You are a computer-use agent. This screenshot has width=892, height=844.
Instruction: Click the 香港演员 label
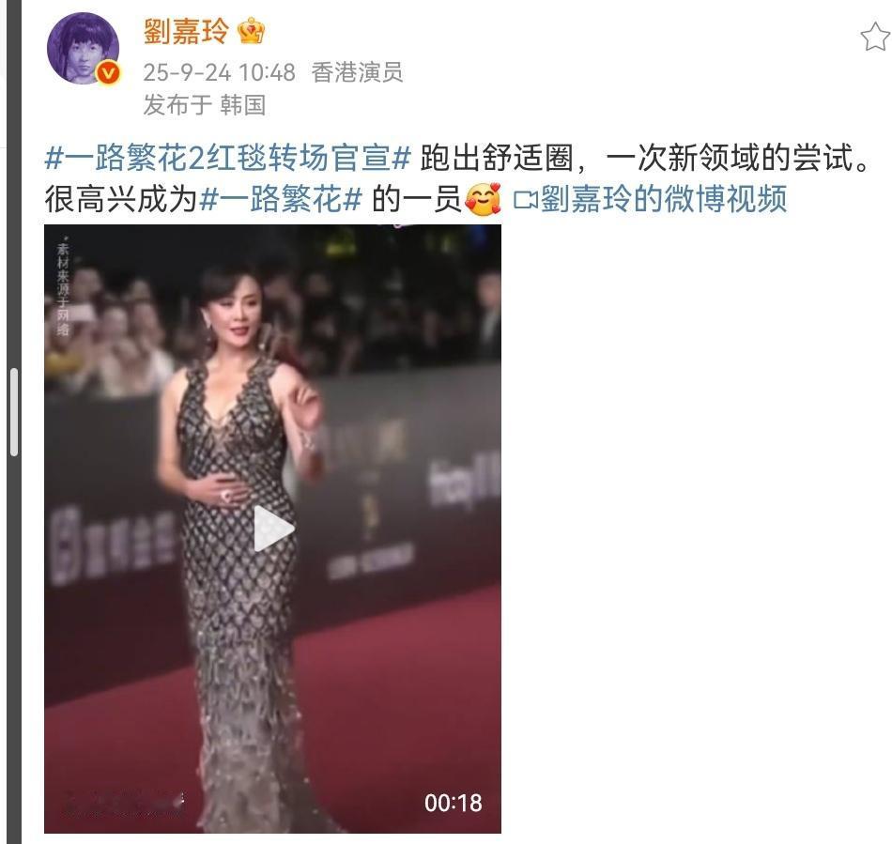(357, 72)
